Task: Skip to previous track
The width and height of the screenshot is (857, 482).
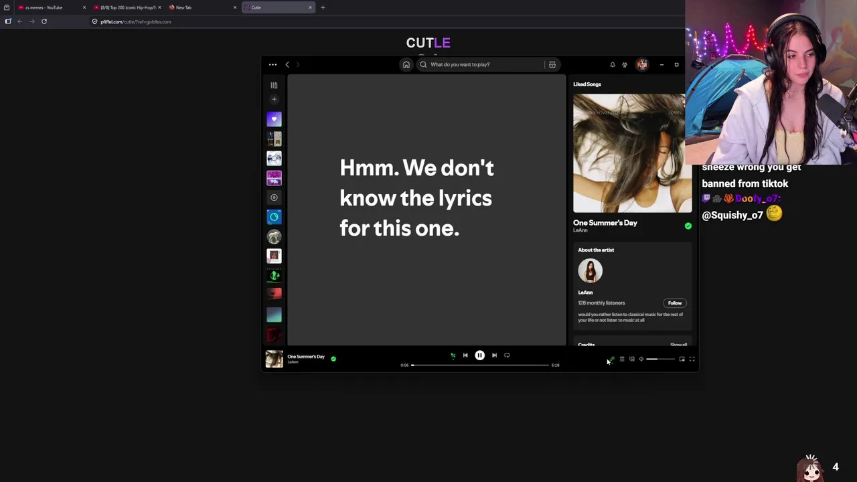Action: click(x=465, y=355)
